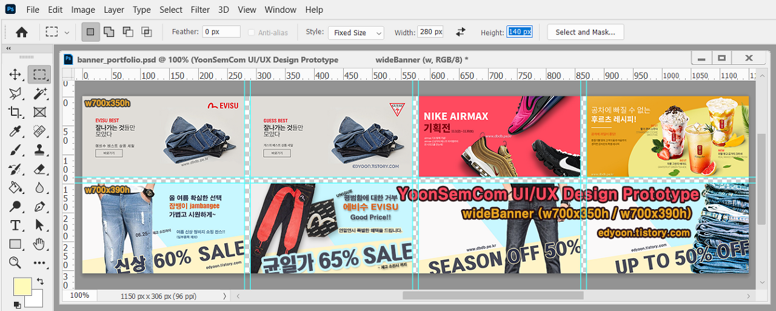Click the vertical scrollbar thumb
The image size is (776, 311).
pyautogui.click(x=761, y=179)
